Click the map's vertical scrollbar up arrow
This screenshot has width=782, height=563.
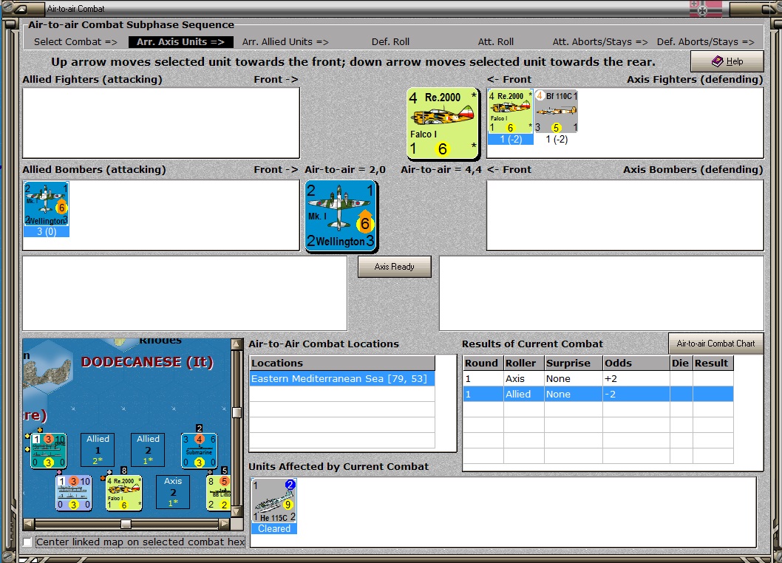[x=237, y=344]
